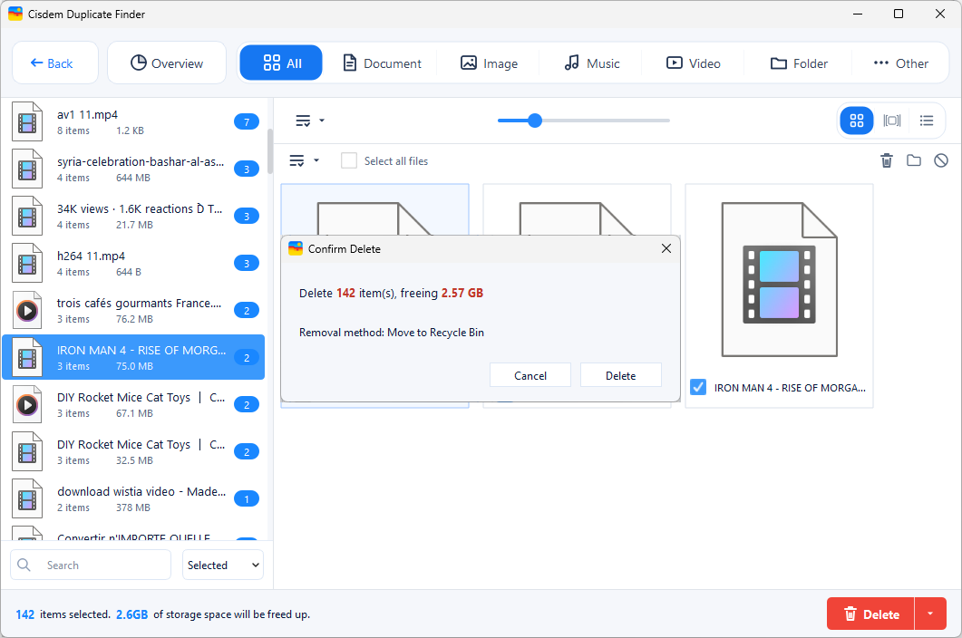962x638 pixels.
Task: Switch to list view mode
Action: 927,121
